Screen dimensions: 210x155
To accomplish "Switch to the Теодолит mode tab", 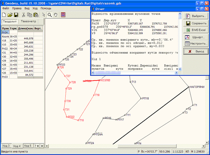I will click(x=10, y=21).
